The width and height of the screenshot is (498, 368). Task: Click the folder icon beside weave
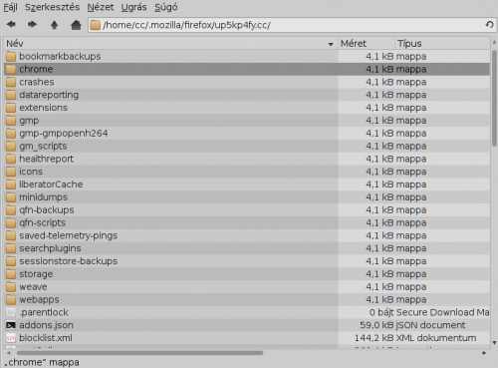pyautogui.click(x=11, y=286)
